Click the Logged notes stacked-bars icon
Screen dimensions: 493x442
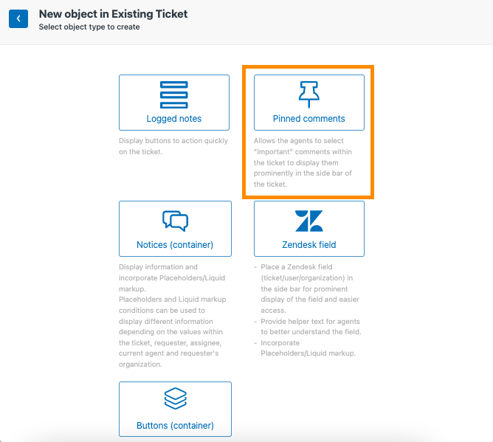pos(174,94)
